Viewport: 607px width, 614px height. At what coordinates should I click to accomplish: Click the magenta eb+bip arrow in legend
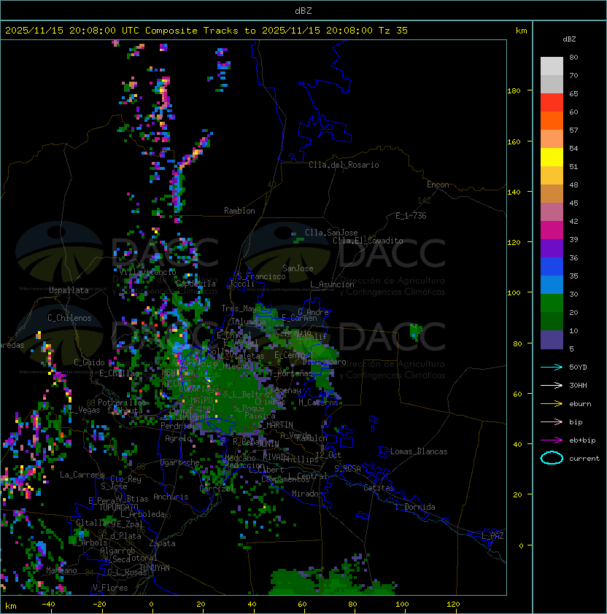pyautogui.click(x=552, y=440)
